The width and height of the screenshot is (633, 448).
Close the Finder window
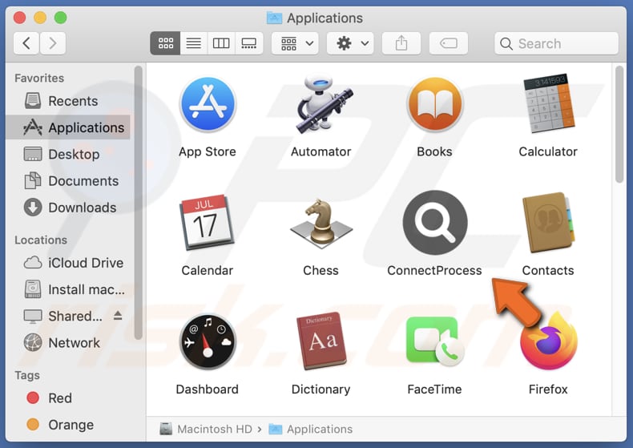19,18
